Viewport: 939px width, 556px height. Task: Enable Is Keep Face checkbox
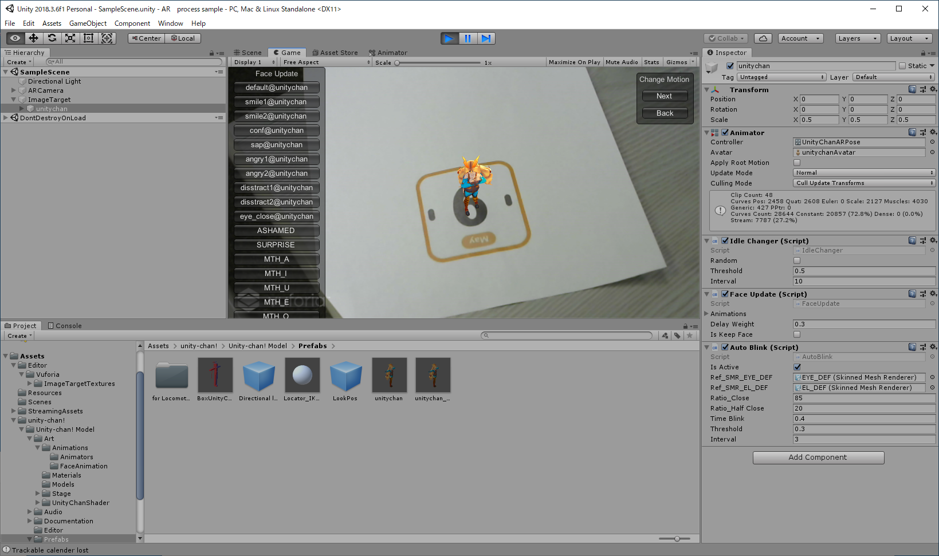tap(797, 334)
